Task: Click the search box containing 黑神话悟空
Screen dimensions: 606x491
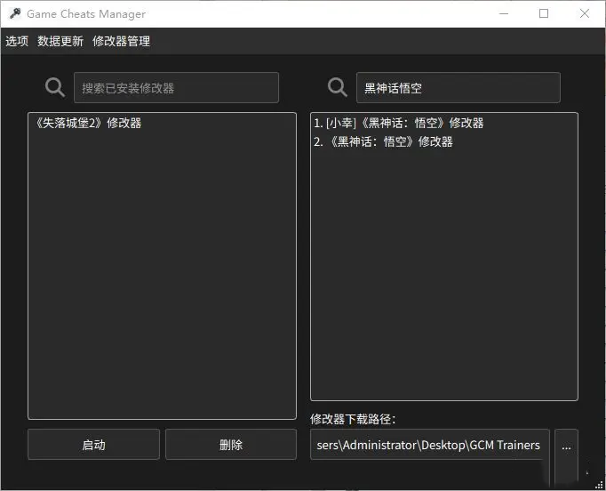Action: click(458, 88)
